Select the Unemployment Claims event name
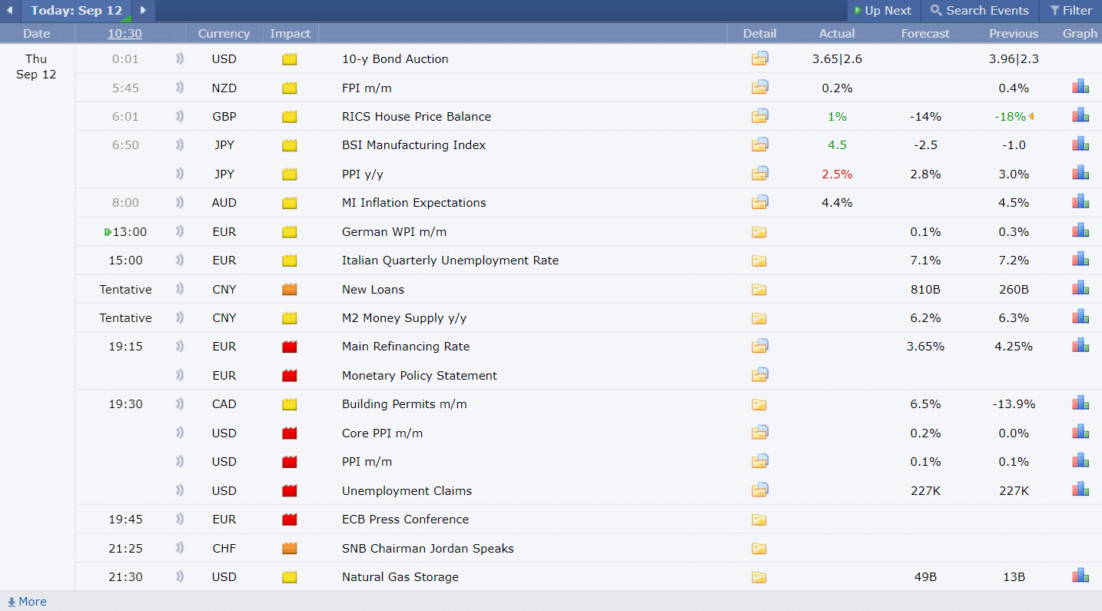The height and width of the screenshot is (611, 1102). [407, 490]
